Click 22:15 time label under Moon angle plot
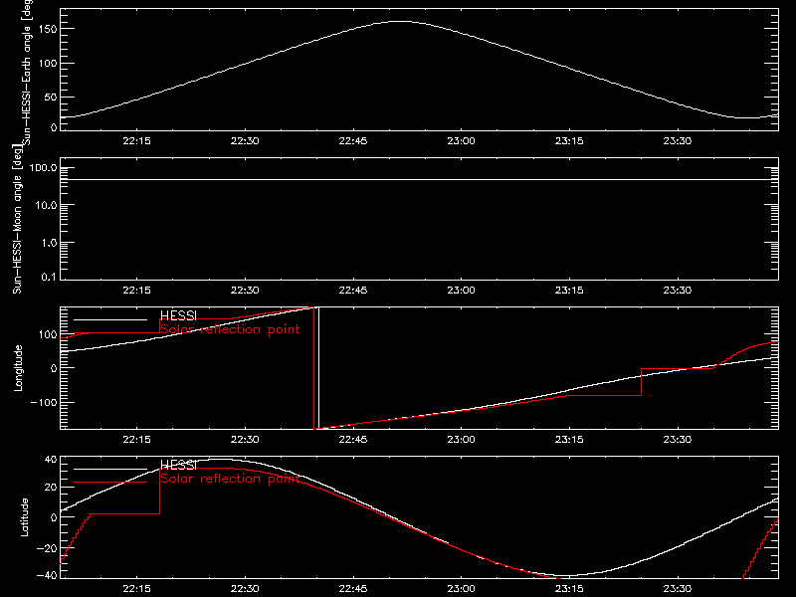 [x=136, y=291]
